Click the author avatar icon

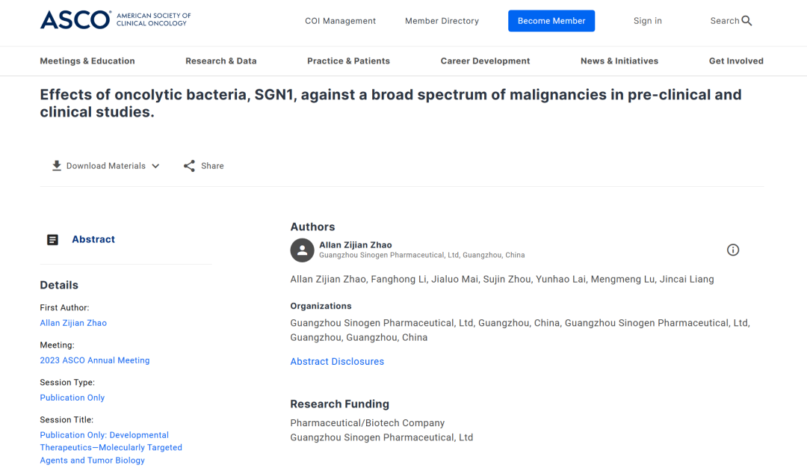point(302,250)
